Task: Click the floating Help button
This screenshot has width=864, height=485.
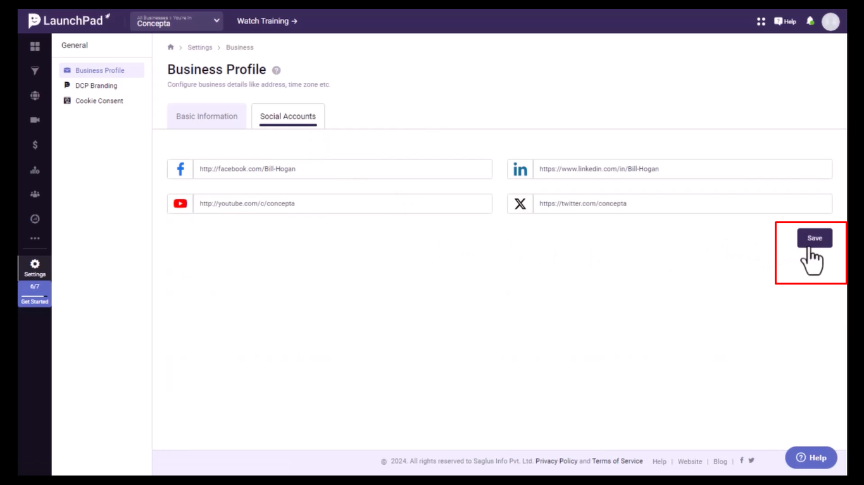Action: tap(811, 458)
